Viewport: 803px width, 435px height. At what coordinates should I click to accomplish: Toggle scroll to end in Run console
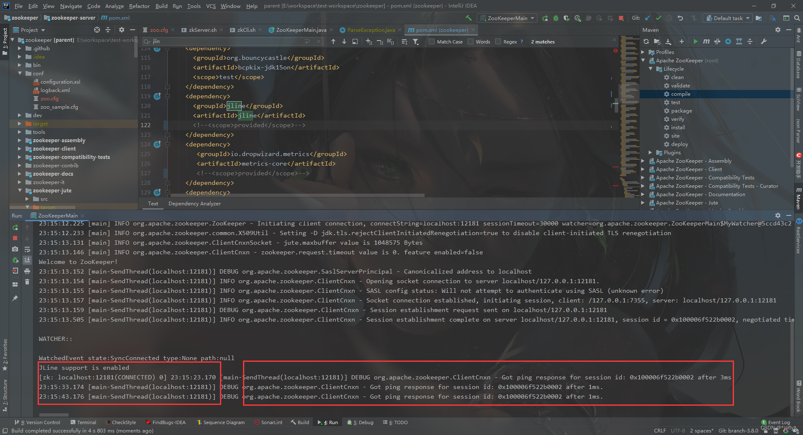(27, 260)
